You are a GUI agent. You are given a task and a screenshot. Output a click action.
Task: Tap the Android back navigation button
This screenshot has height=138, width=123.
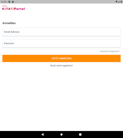pyautogui.click(x=43, y=134)
